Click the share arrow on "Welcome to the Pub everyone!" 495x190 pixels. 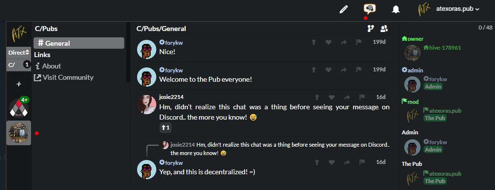pos(344,69)
